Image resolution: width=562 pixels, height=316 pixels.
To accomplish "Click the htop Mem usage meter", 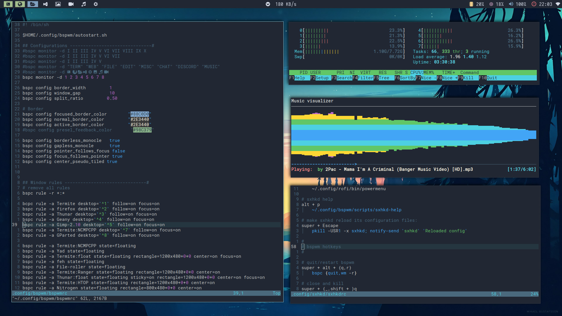I will click(x=350, y=51).
